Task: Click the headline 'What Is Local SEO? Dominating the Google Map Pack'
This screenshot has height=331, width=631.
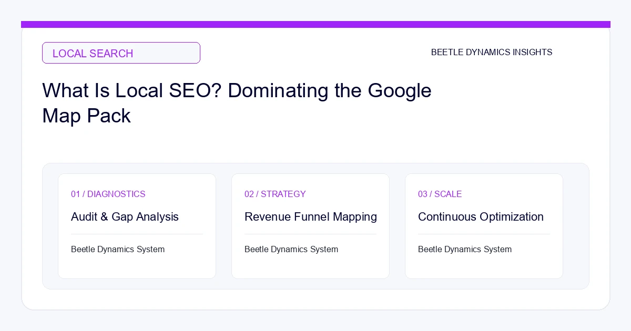Action: point(237,103)
